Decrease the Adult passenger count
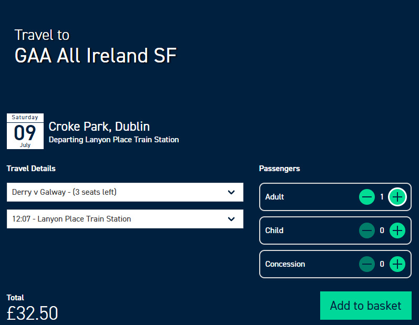The image size is (419, 325). [x=367, y=197]
